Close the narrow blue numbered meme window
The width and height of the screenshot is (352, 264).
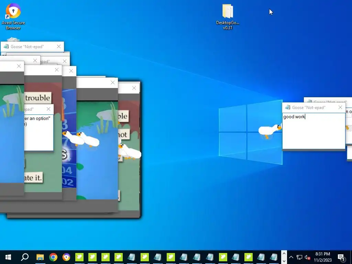coord(71,71)
